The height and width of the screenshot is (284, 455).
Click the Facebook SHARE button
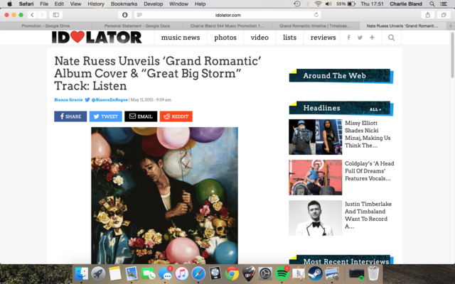[70, 116]
